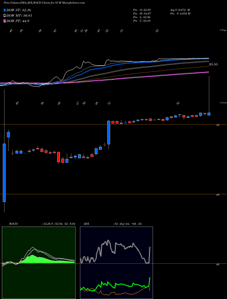Click the tall blue candle breaking above 52
This screenshot has width=227, height=299.
(x=109, y=133)
